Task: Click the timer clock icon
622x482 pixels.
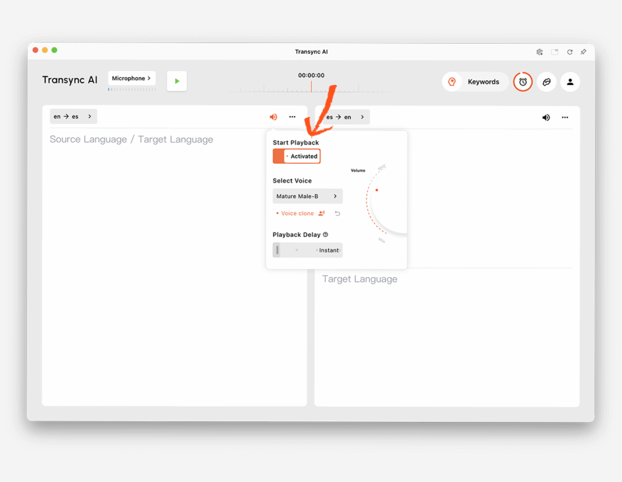Action: click(523, 82)
